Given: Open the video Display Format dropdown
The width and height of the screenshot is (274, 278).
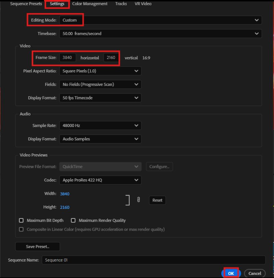Looking at the screenshot, I should point(100,98).
